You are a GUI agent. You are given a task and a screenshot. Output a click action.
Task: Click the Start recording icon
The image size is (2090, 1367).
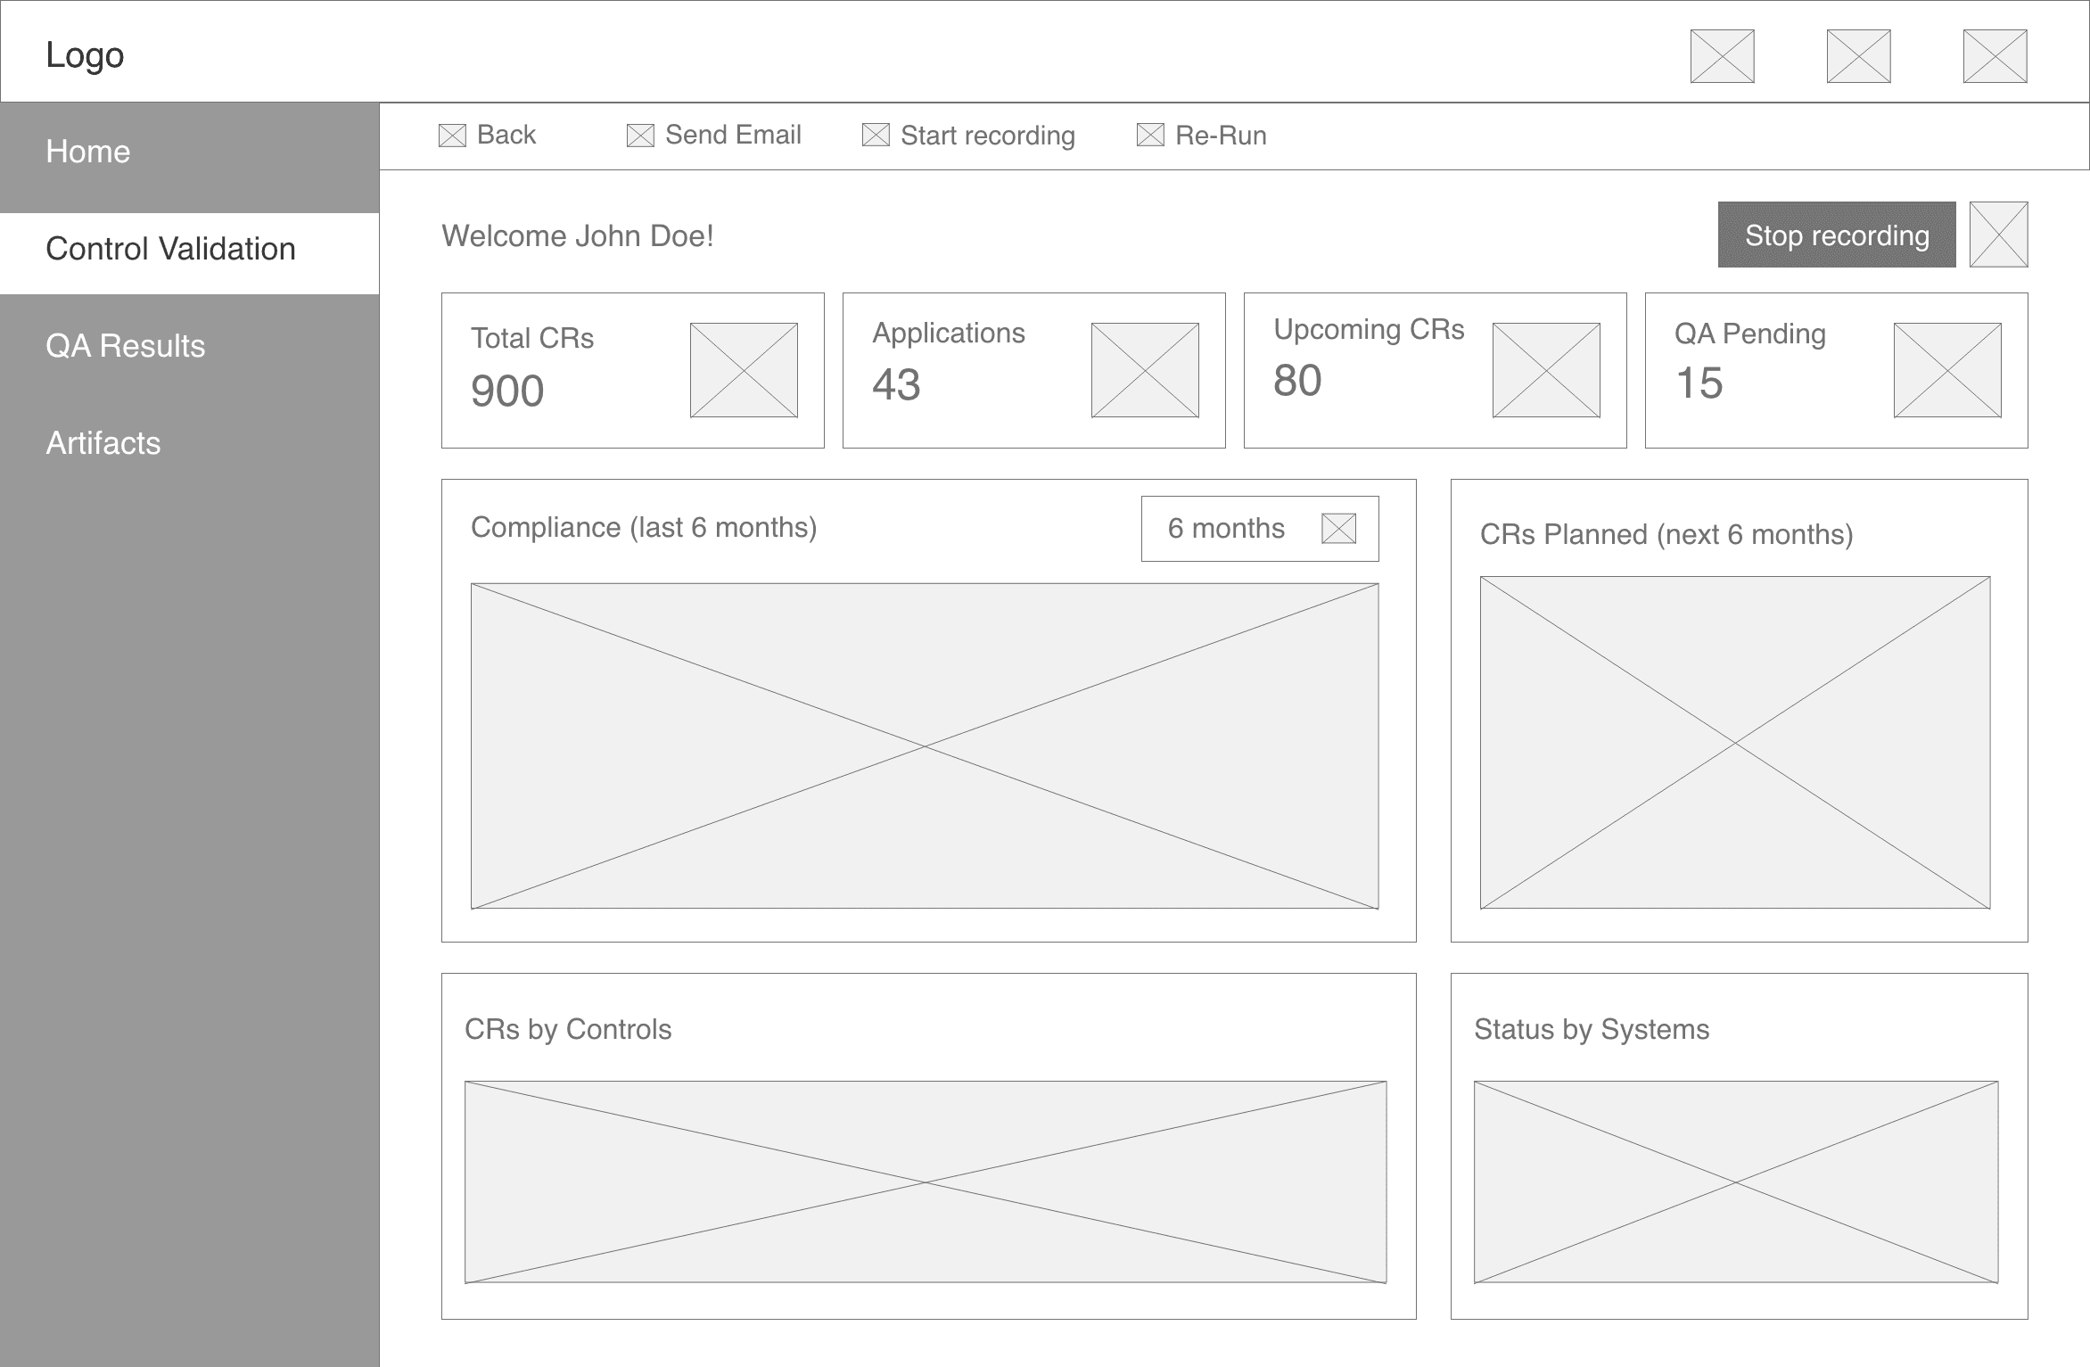(876, 136)
